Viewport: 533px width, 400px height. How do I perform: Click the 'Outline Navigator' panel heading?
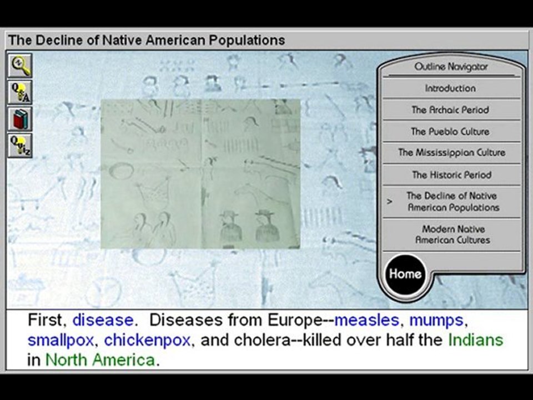(451, 67)
